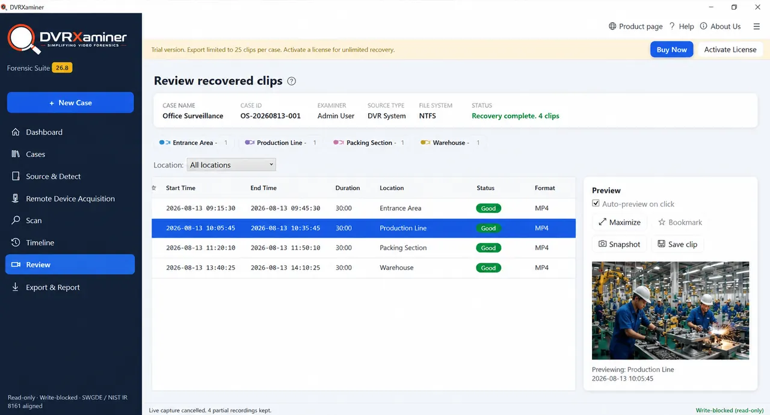Click end time 2026-08-13 10:35:45
The width and height of the screenshot is (770, 415).
coord(285,228)
